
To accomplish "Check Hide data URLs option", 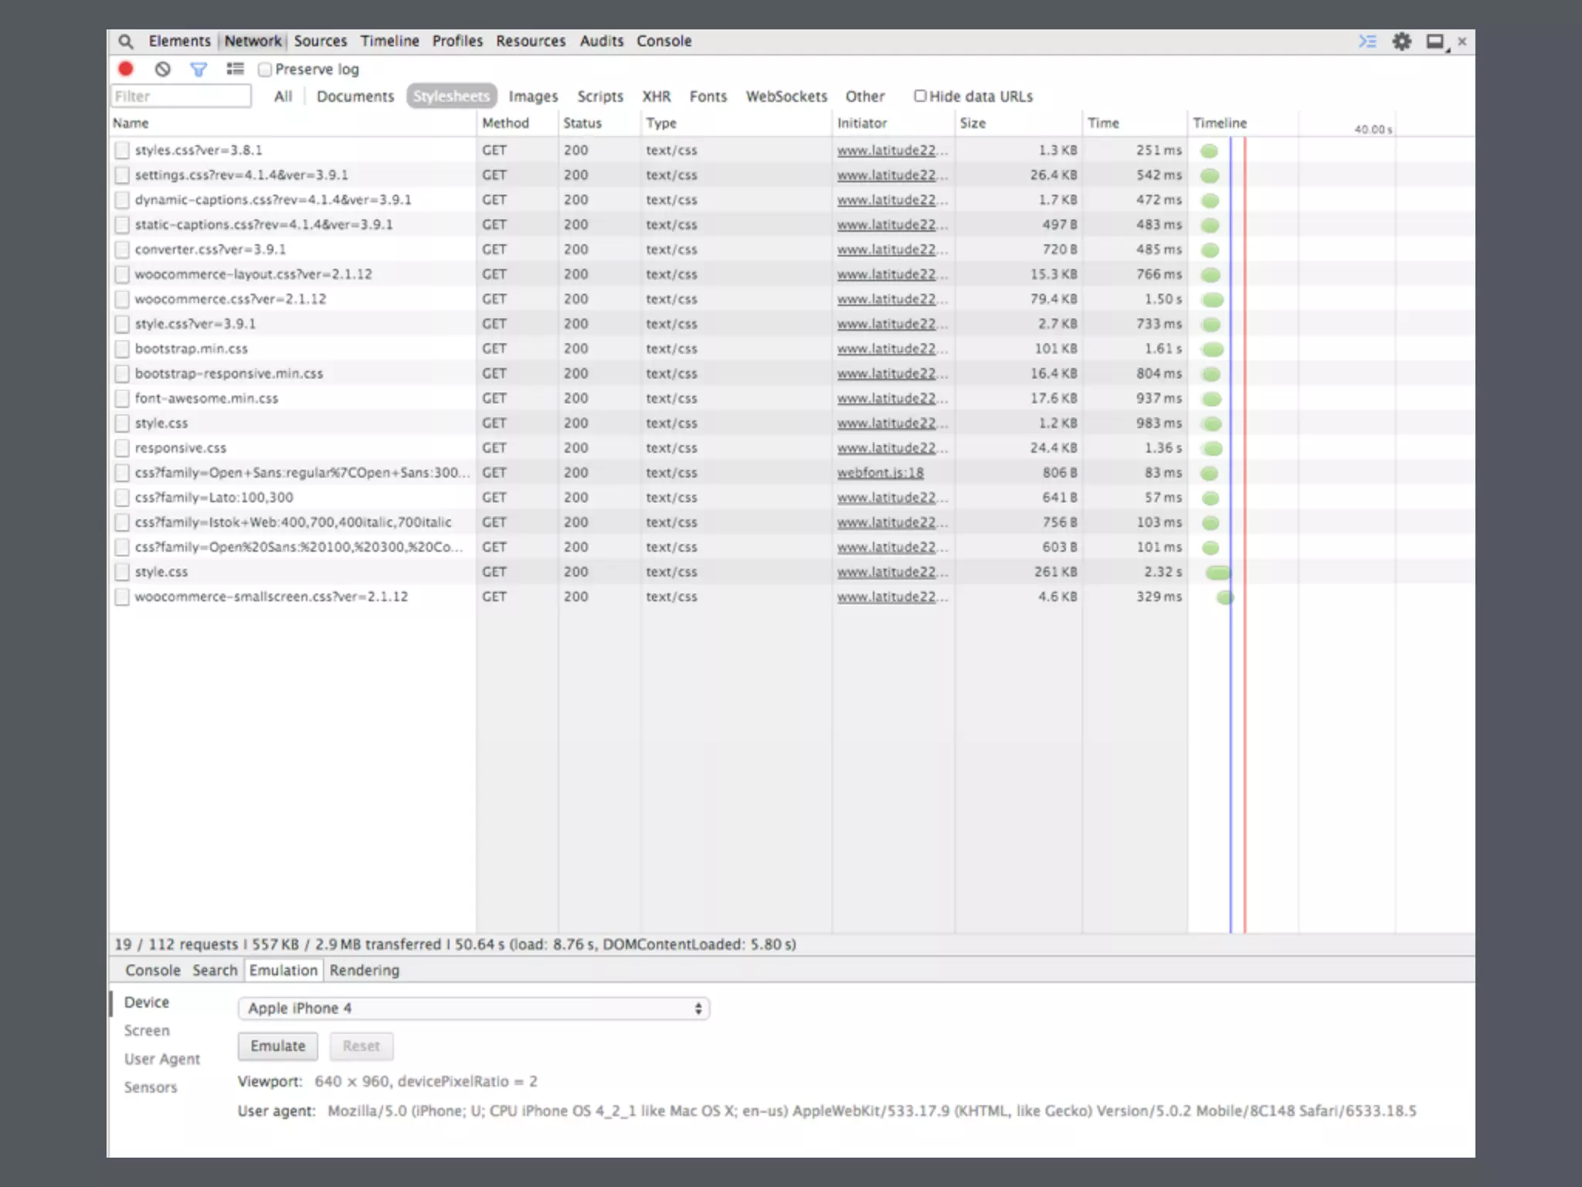I will 920,96.
